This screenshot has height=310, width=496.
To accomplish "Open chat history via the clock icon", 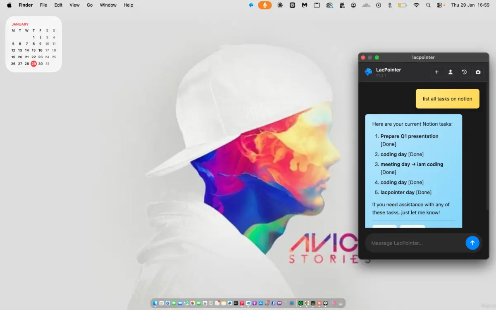I will point(464,72).
